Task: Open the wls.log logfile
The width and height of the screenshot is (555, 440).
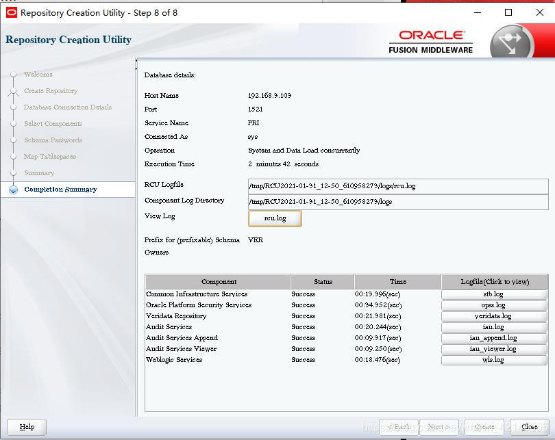Action: click(x=494, y=360)
